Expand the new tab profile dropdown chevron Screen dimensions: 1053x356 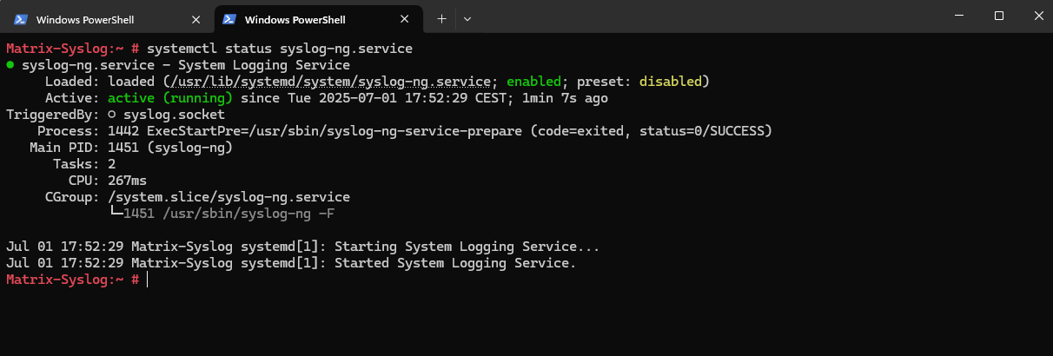tap(467, 18)
